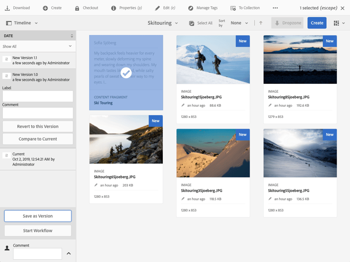Click Properties (p) in the action bar
This screenshot has width=350, height=262.
(131, 8)
